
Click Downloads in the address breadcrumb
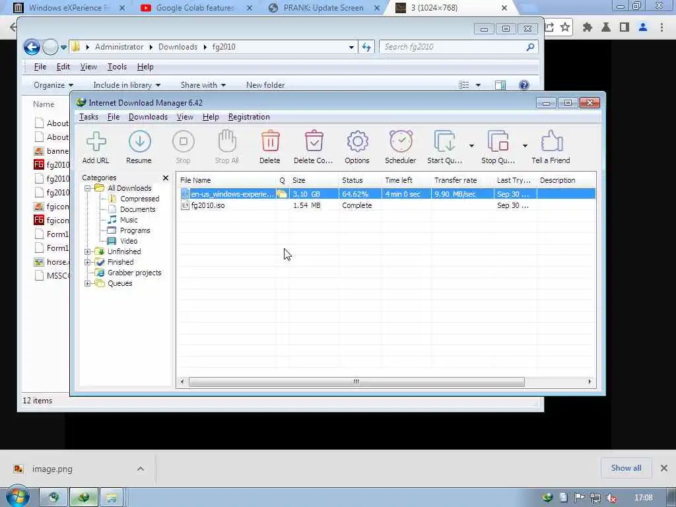178,47
